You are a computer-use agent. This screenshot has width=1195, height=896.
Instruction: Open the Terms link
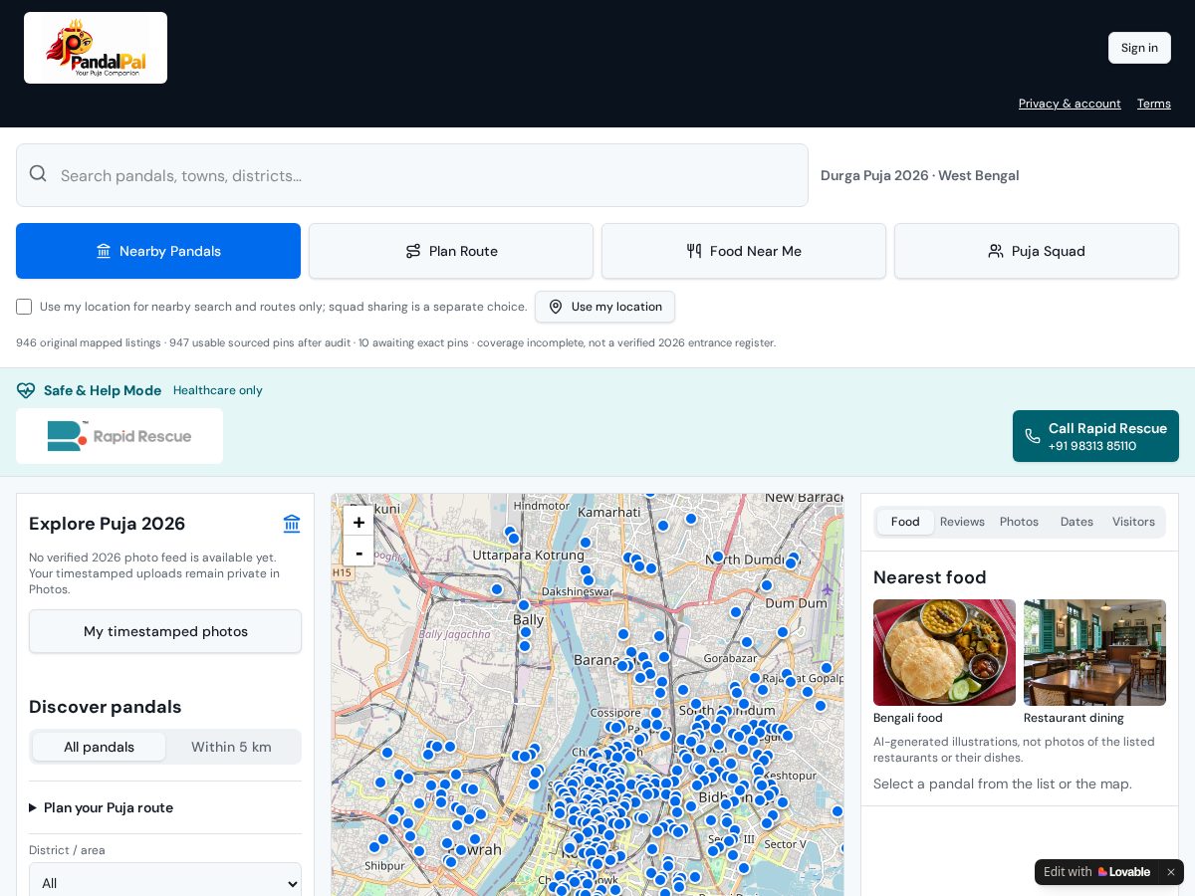[x=1154, y=104]
